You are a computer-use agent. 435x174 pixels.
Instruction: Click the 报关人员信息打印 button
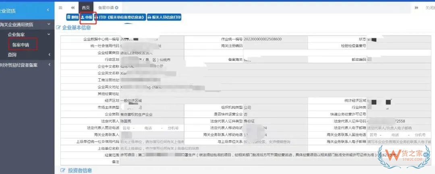164,17
